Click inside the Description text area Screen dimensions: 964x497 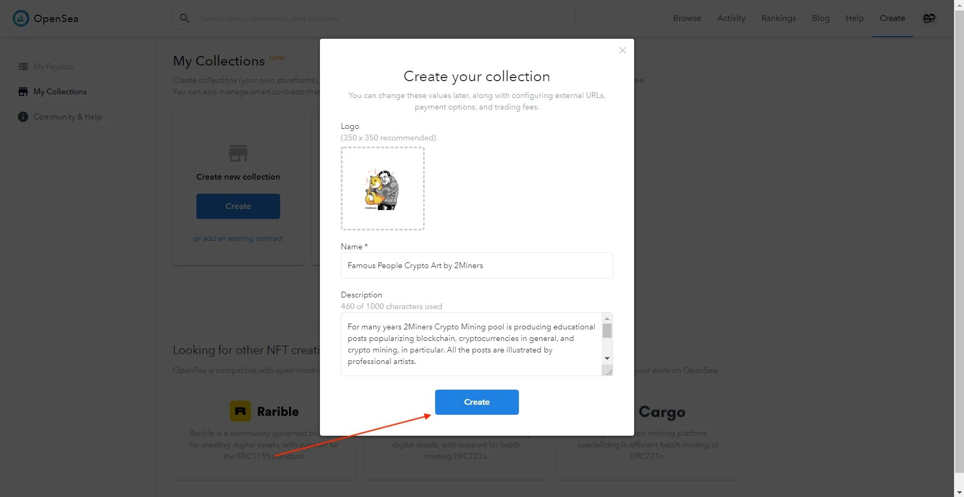pyautogui.click(x=471, y=344)
